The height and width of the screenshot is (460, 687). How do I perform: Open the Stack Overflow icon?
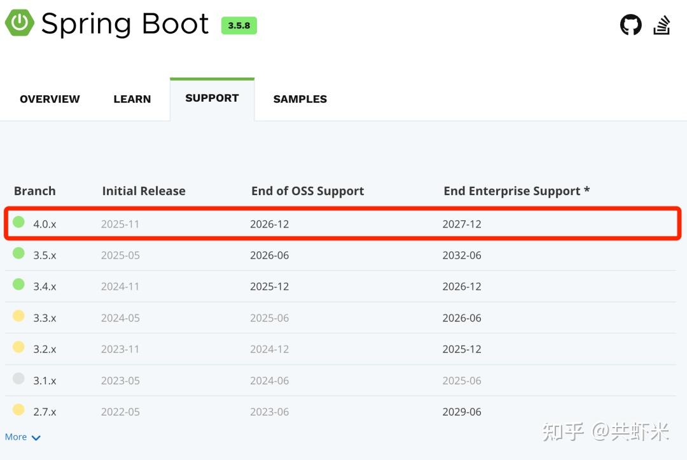click(662, 25)
